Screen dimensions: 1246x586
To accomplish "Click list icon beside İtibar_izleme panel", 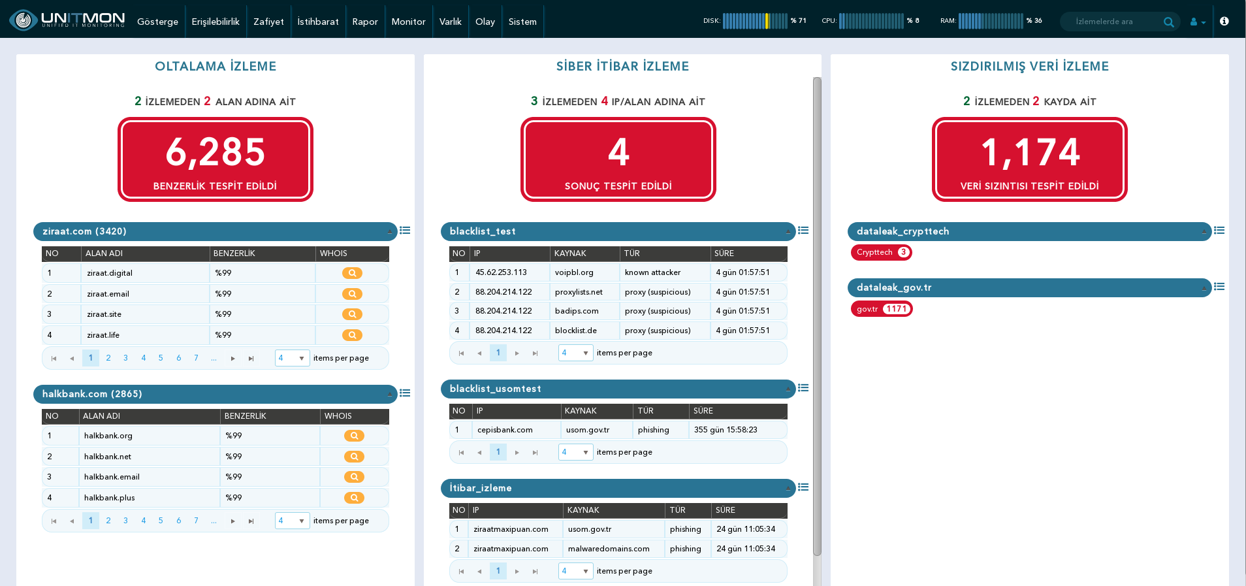I will coord(803,487).
